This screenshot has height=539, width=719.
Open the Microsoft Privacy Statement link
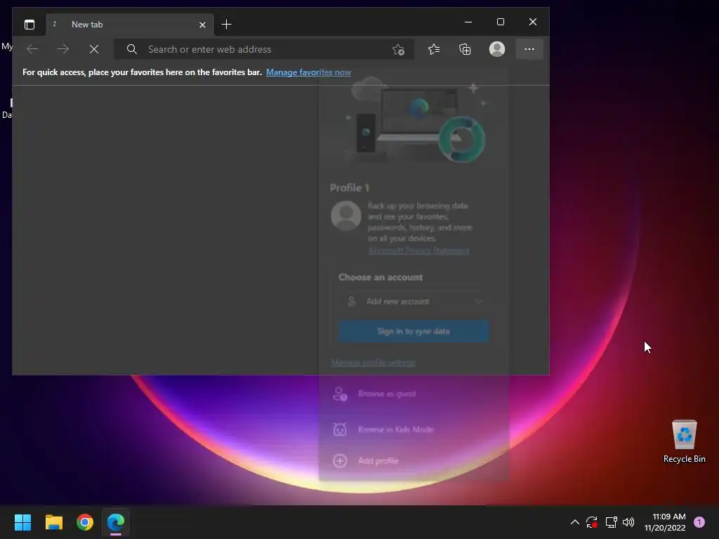(x=418, y=251)
